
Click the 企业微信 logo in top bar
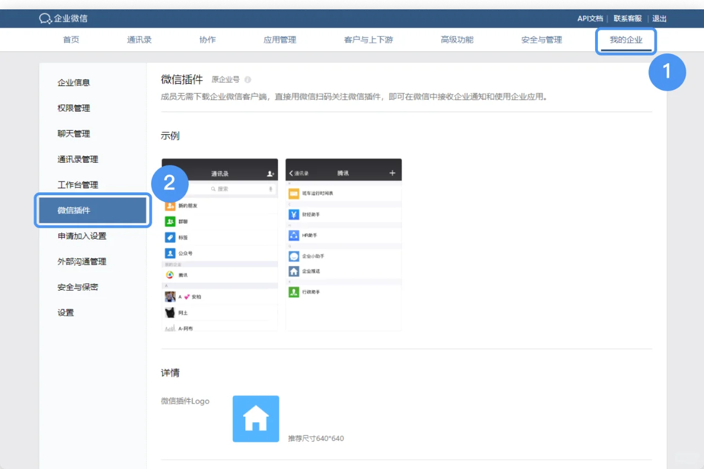pos(62,17)
